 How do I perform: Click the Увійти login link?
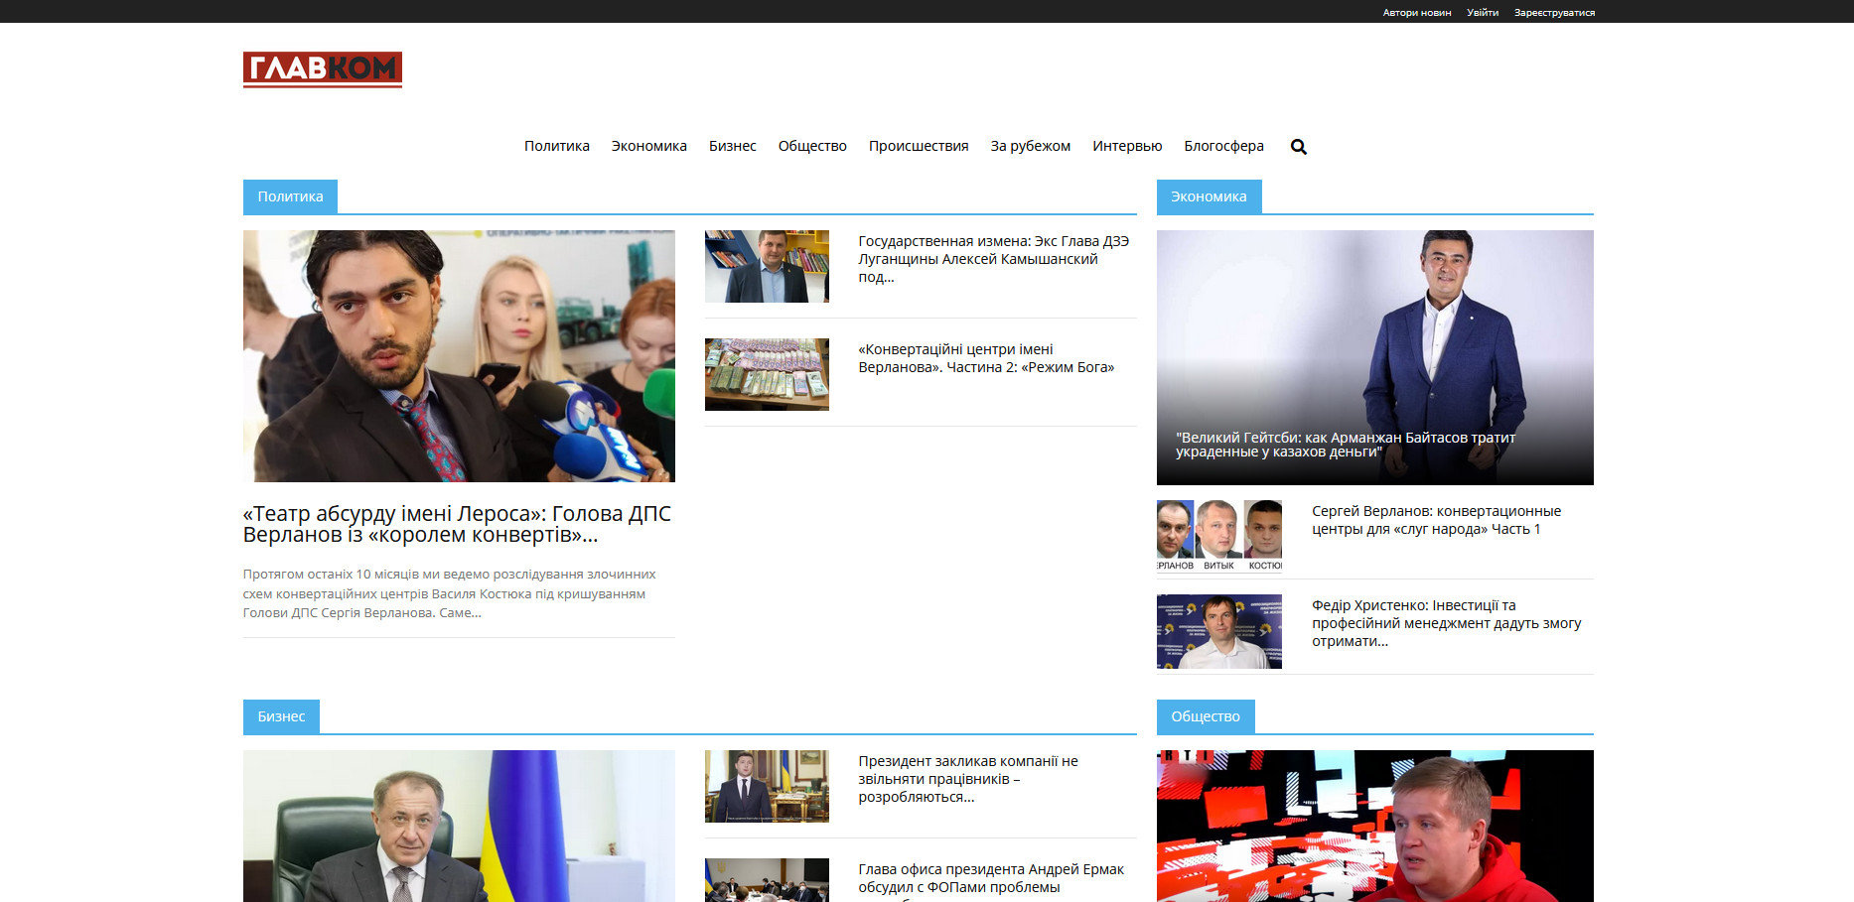(1482, 13)
